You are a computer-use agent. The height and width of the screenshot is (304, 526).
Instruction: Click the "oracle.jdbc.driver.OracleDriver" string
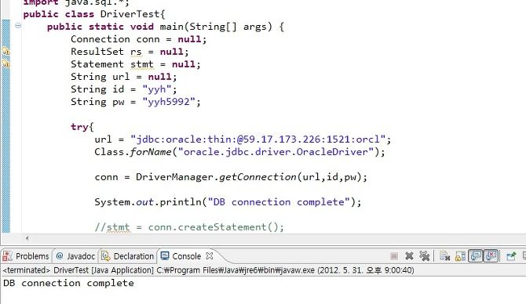(276, 152)
